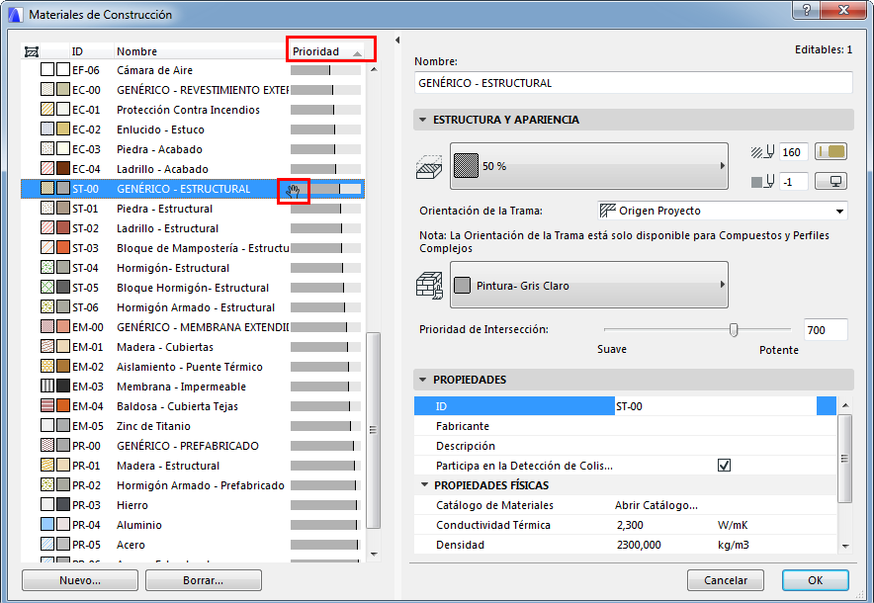Collapse the PROPIEDADES section
This screenshot has height=603, width=874.
[422, 380]
